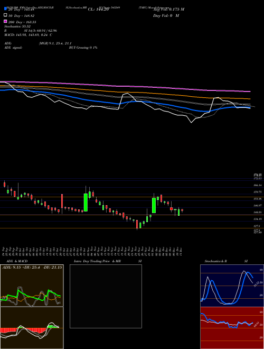Open the ADX indicator chart panel
This screenshot has height=349, width=264.
[32, 286]
